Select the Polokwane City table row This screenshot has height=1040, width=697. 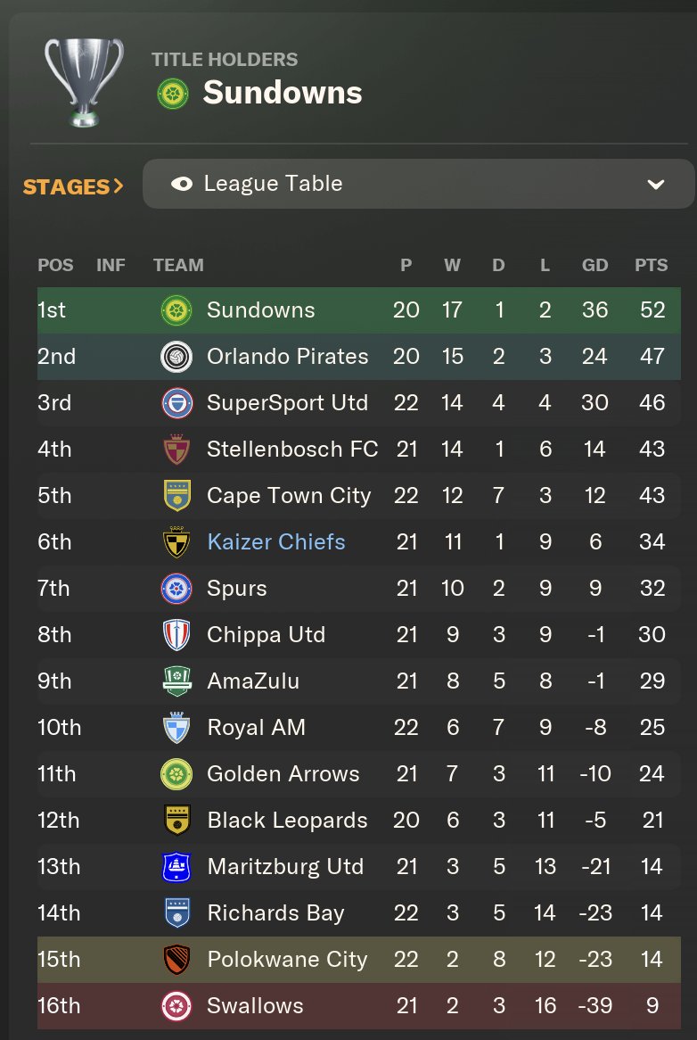pyautogui.click(x=358, y=960)
